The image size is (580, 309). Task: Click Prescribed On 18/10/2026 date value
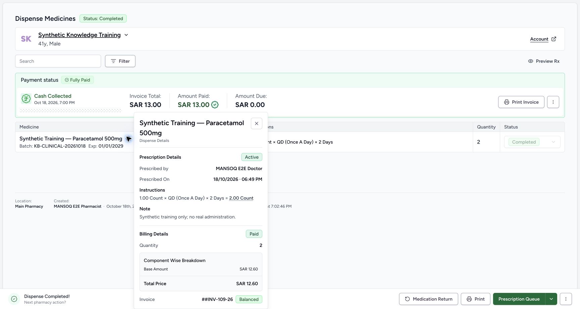click(238, 179)
